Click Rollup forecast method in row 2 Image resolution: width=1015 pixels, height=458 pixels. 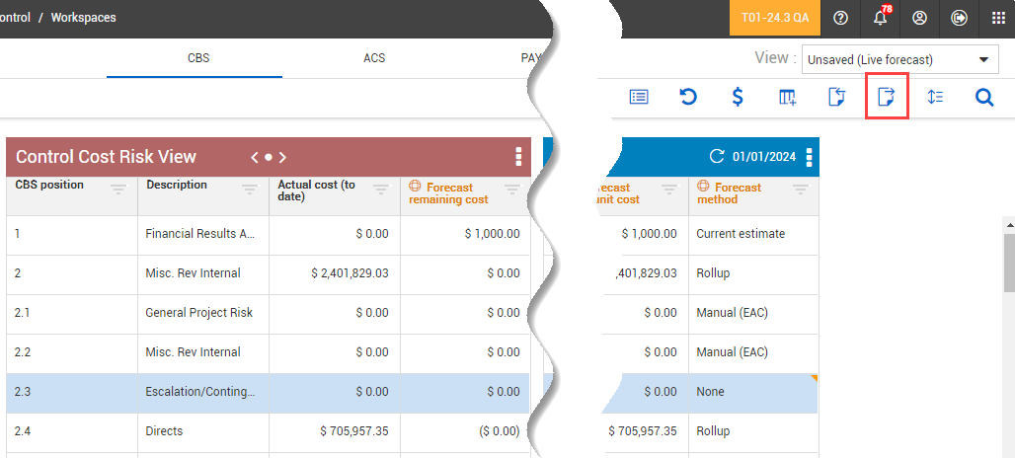click(753, 273)
